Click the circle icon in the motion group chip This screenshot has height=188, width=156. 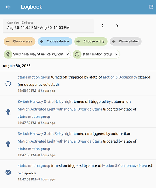coord(77,54)
